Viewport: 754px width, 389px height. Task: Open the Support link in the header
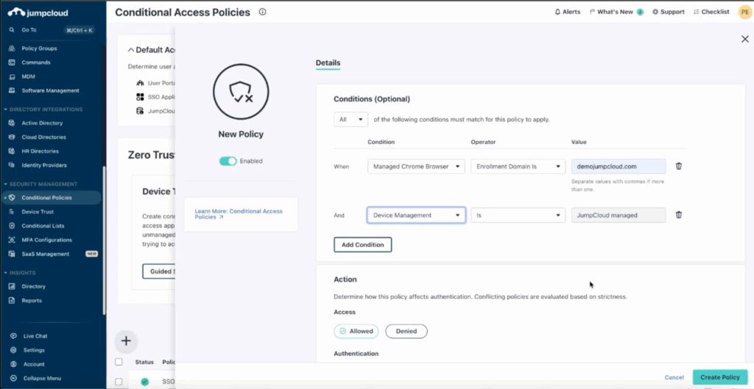[x=669, y=12]
